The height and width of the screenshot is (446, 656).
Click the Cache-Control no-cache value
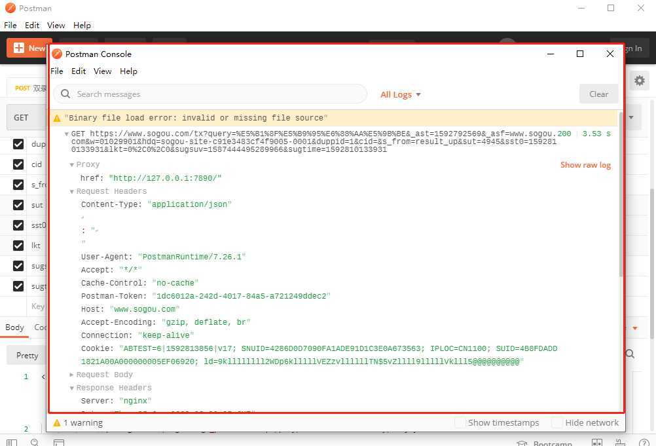(x=175, y=283)
